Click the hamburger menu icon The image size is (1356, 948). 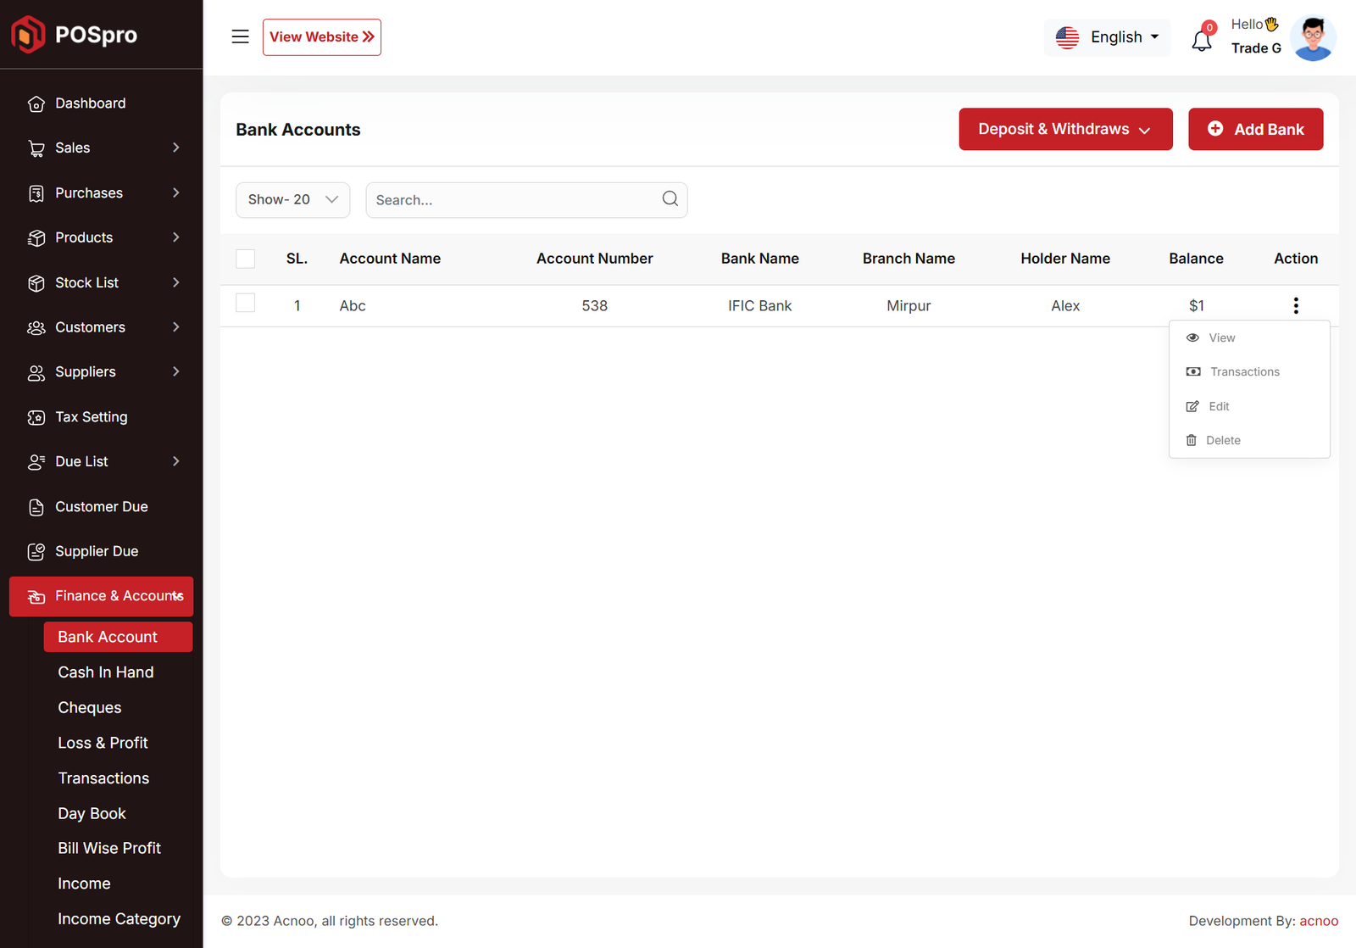click(240, 36)
